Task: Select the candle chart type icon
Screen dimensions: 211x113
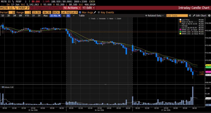Action: coord(69,16)
